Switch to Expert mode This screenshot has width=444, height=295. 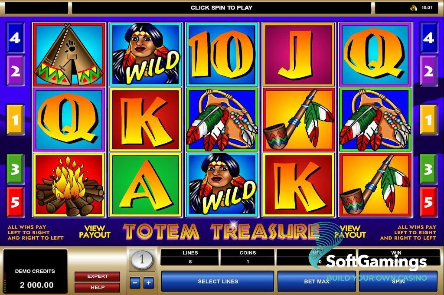pos(98,276)
